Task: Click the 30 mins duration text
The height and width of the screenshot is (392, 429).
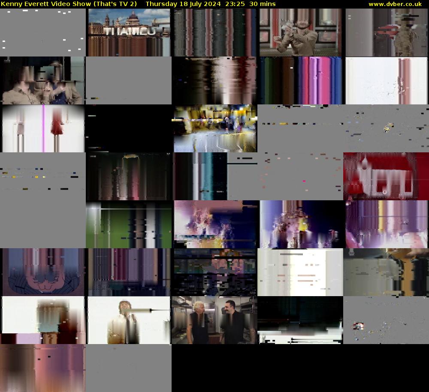Action: [263, 4]
